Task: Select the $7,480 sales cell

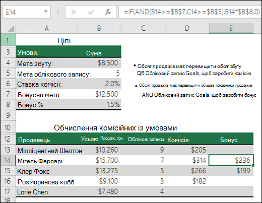Action: click(x=99, y=191)
